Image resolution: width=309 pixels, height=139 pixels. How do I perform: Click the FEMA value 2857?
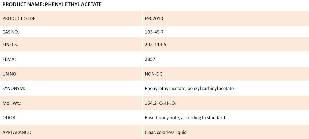tap(150, 59)
